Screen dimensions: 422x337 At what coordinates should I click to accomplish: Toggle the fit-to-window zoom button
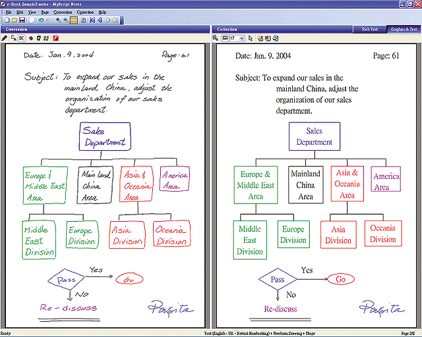pos(74,20)
